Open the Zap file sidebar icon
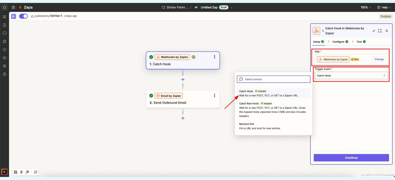Image resolution: width=395 pixels, height=180 pixels. (x=4, y=25)
